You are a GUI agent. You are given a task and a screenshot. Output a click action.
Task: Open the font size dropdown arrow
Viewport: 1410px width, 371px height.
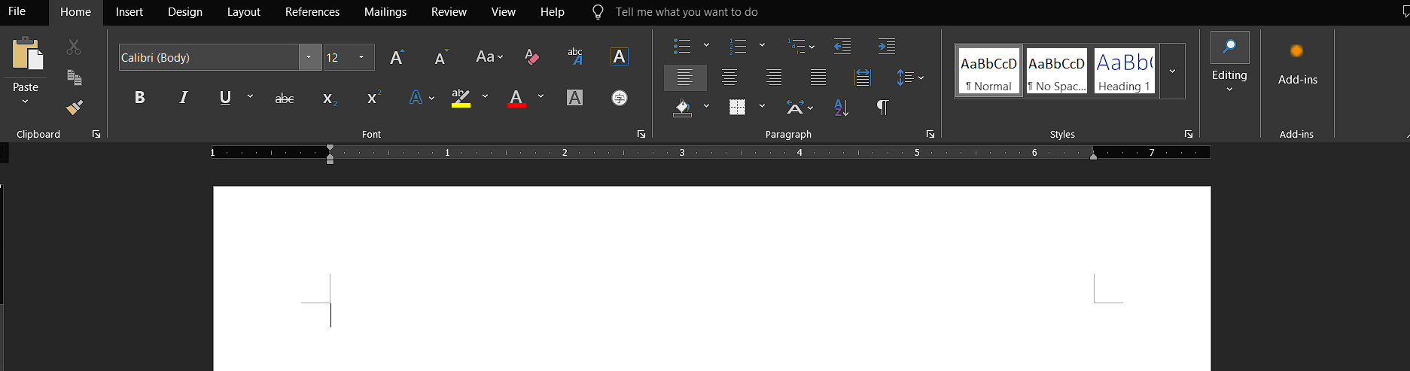[x=361, y=57]
